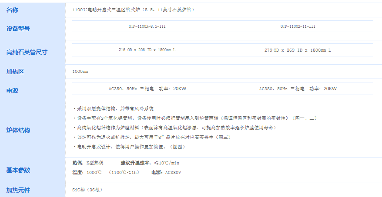Click the 炉体结构 row label

click(x=18, y=130)
